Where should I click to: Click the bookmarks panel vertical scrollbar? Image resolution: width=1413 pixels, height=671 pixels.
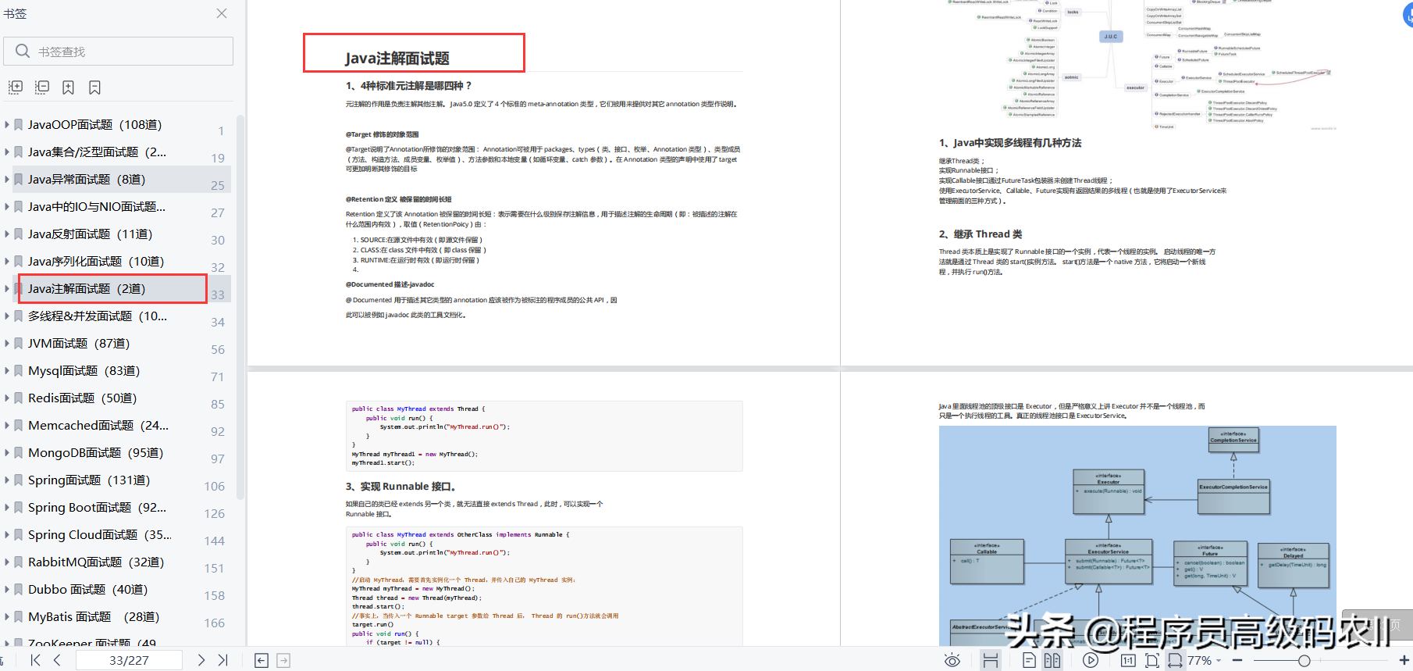click(x=240, y=307)
